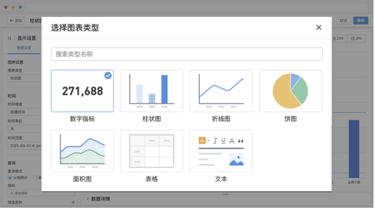Click the 搜索类型名称 search field
Image resolution: width=375 pixels, height=209 pixels.
[186, 54]
